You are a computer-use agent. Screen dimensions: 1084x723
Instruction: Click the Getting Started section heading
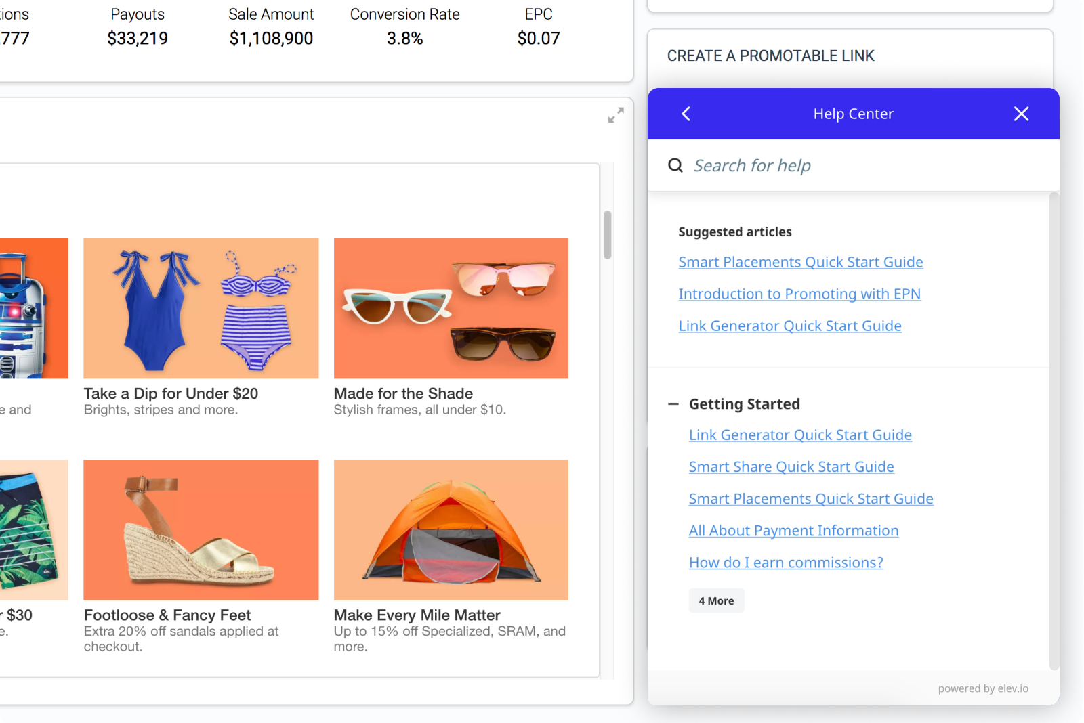click(x=745, y=404)
